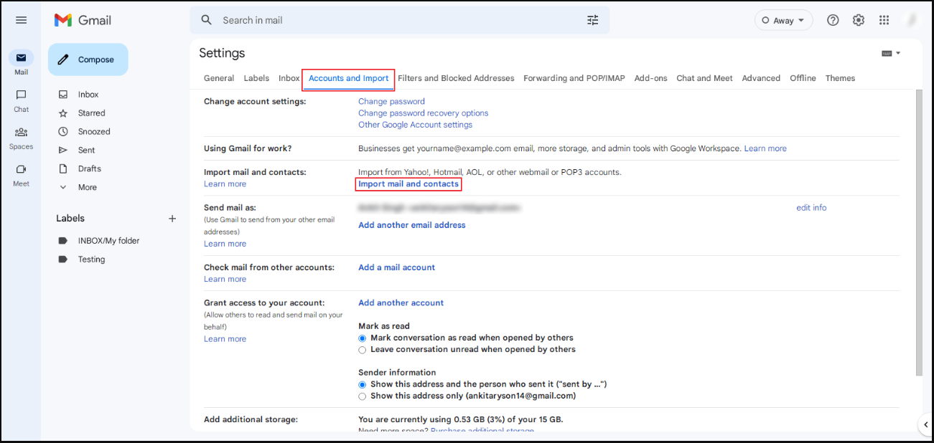This screenshot has width=934, height=443.
Task: Open the Settings gear icon
Action: coord(859,20)
